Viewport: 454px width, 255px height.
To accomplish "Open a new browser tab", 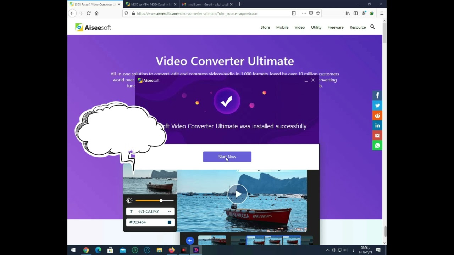I will click(x=240, y=4).
